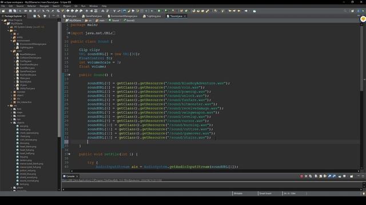
Task: Click the Save All toolbar icon
Action: click(x=15, y=11)
